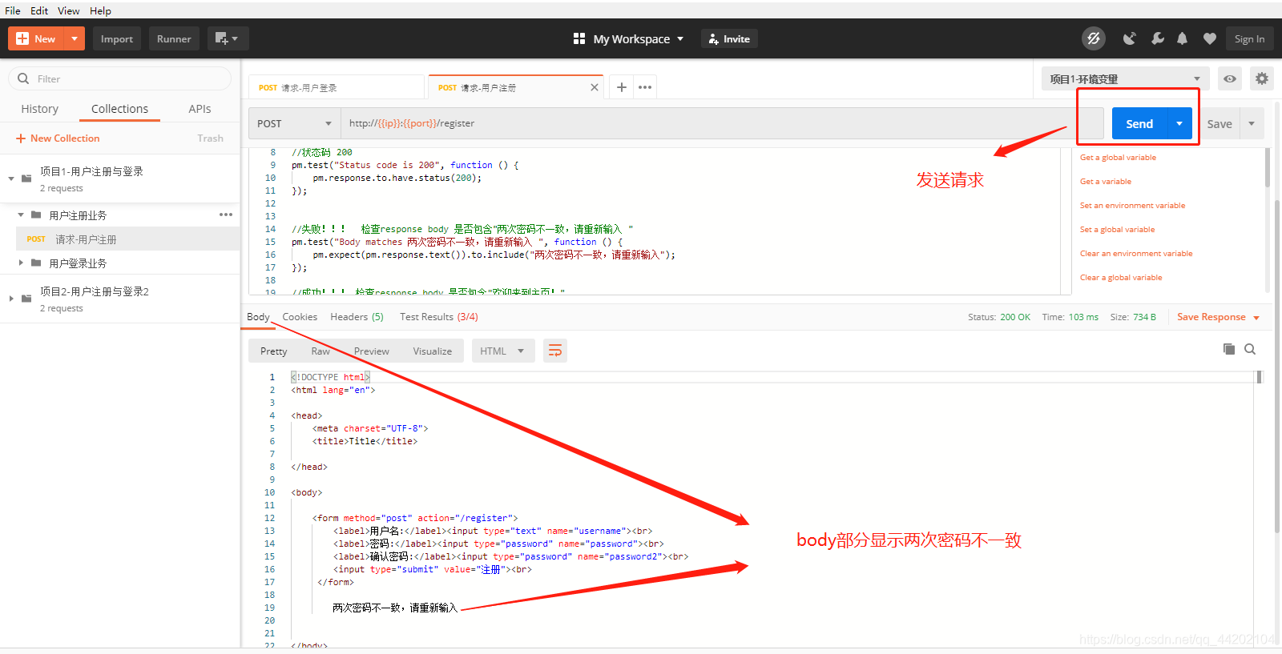Click the heart icon in header
This screenshot has width=1282, height=654.
coord(1210,38)
